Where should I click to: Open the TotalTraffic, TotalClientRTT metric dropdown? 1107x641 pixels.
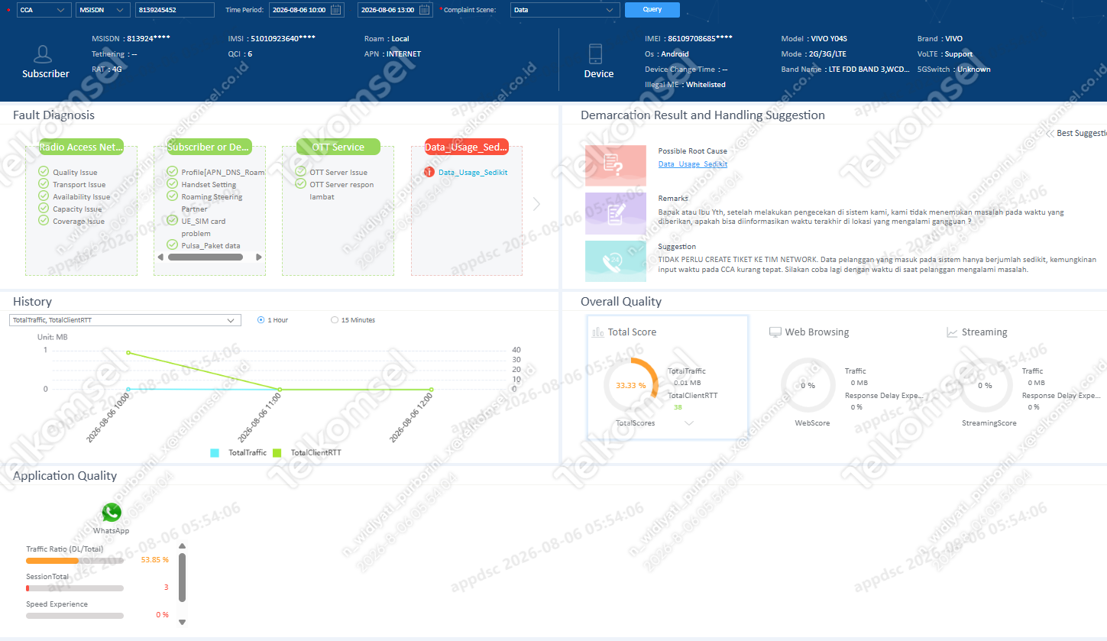click(x=125, y=320)
